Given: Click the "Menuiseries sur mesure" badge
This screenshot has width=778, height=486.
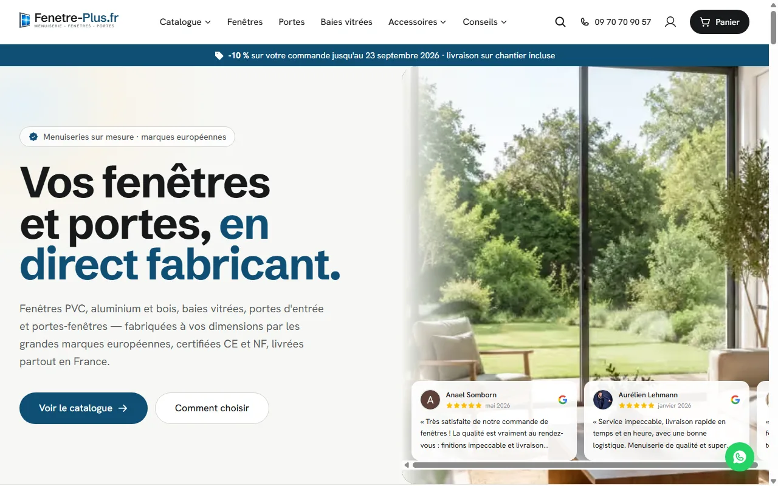Looking at the screenshot, I should point(127,137).
